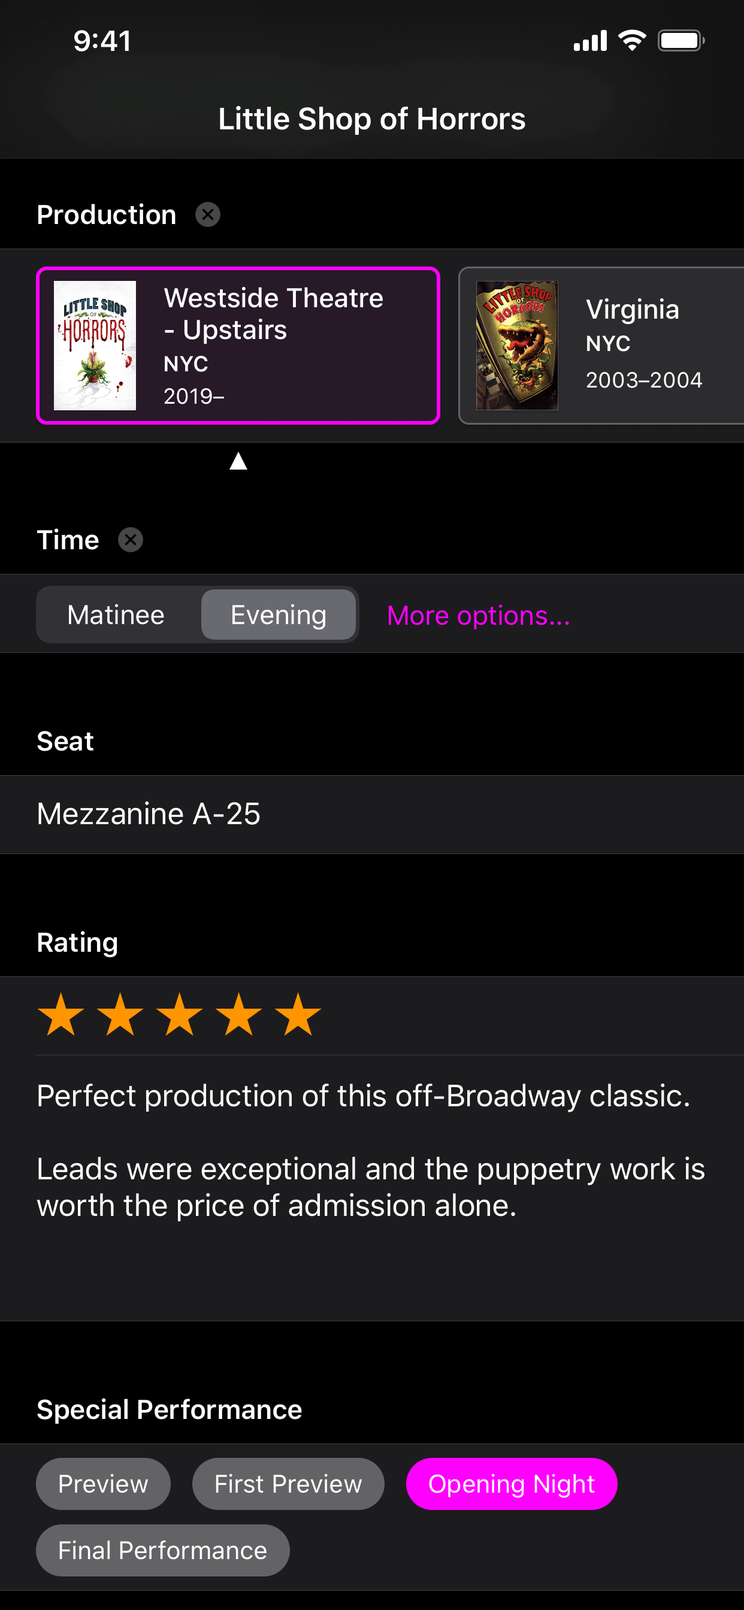Choose the Virginia NYC 2003–2004 production

point(643,346)
